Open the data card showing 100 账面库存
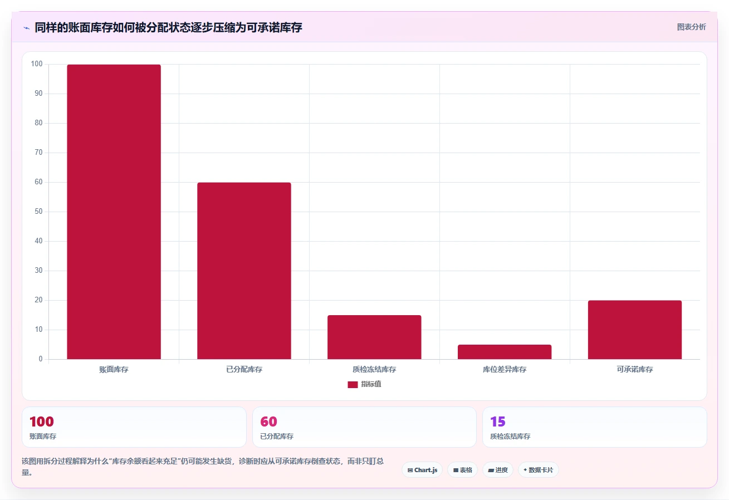The image size is (729, 500). 134,427
